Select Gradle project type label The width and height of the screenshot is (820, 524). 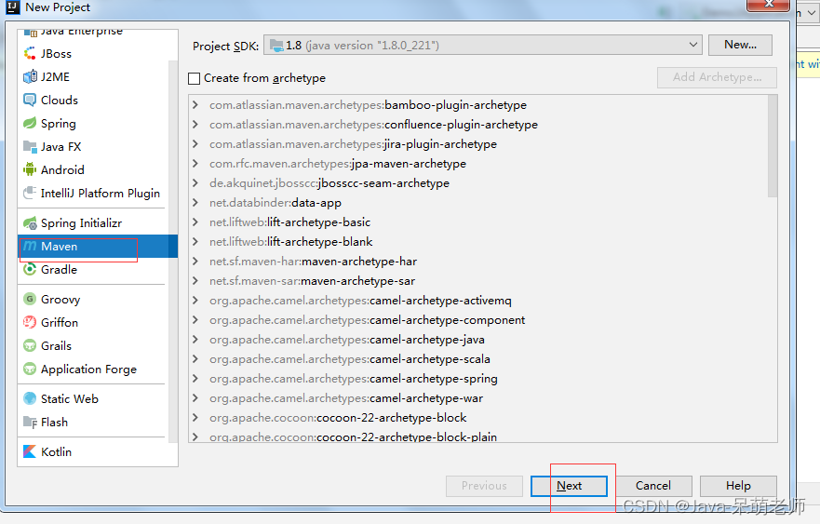click(59, 269)
